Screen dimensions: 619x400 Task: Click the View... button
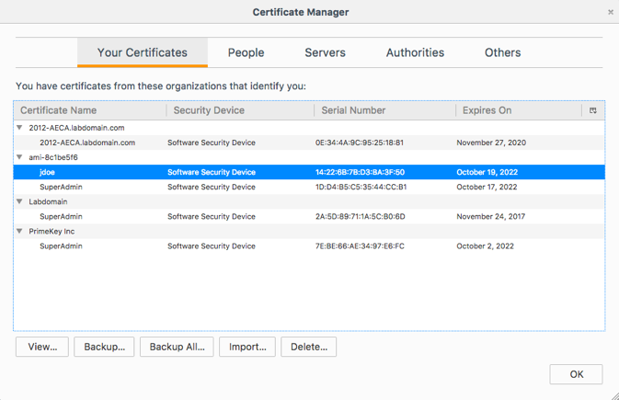42,347
